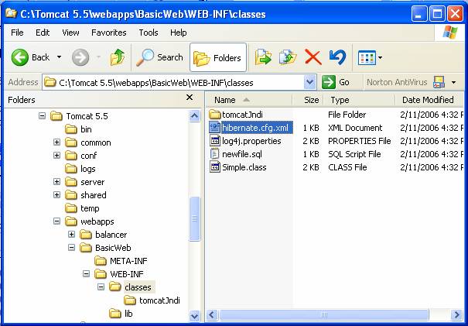Click the Move To folder icon
468x326 pixels.
pos(263,57)
